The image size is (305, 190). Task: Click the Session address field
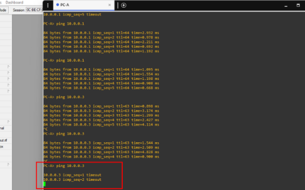(x=34, y=10)
